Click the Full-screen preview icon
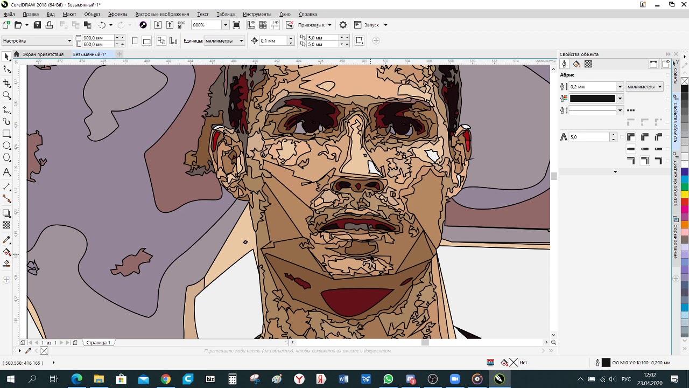 pos(236,25)
